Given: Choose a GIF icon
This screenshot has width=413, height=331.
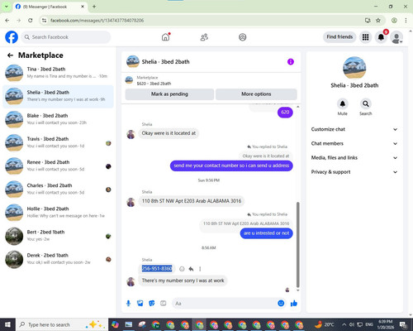Looking at the screenshot, I should pyautogui.click(x=164, y=304).
